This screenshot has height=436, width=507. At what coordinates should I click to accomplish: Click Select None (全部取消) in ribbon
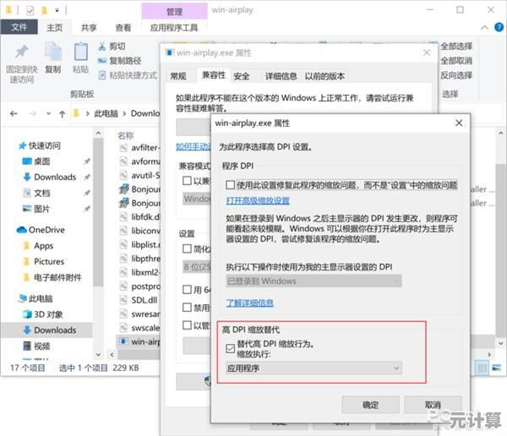(456, 61)
